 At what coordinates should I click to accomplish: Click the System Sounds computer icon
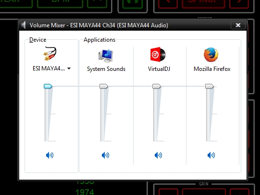pos(106,56)
